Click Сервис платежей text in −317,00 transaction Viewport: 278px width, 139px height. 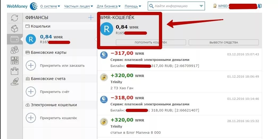(150, 60)
